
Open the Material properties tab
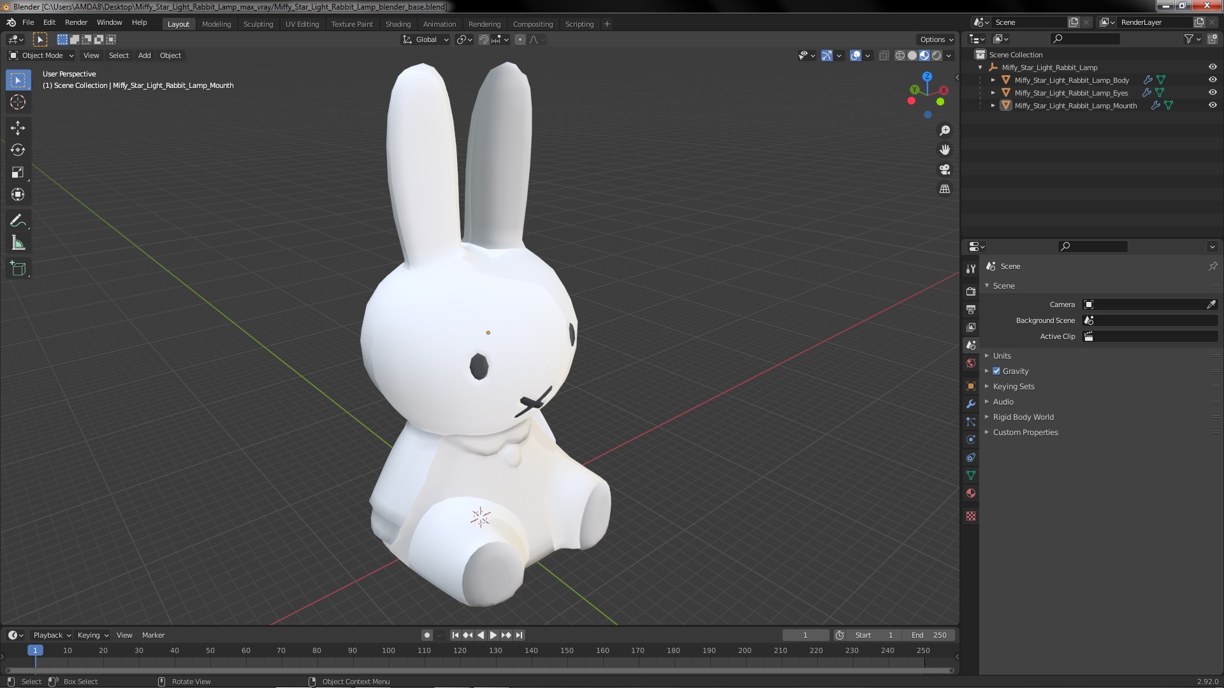(971, 493)
